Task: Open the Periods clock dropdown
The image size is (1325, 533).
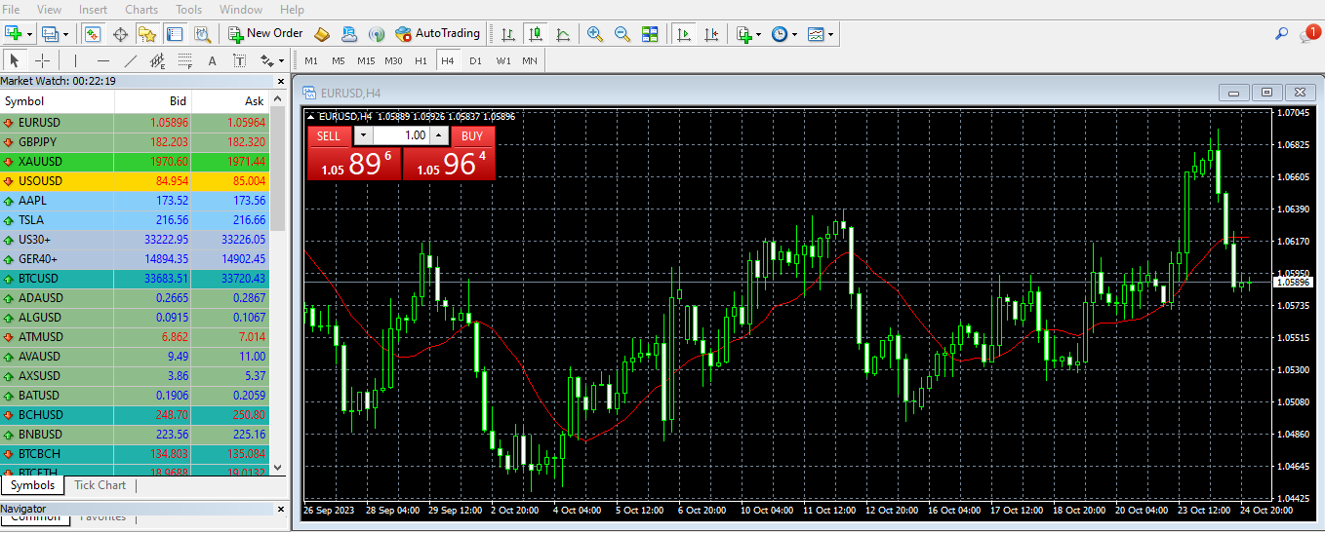Action: tap(795, 34)
